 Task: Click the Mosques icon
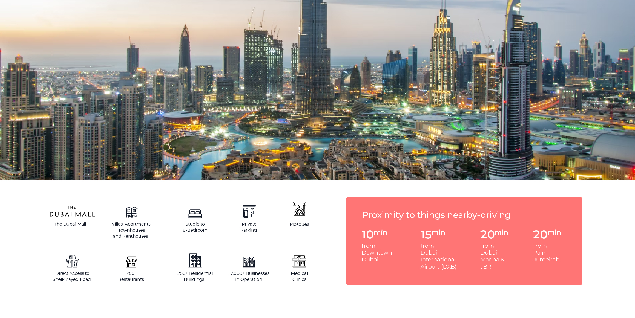(299, 209)
